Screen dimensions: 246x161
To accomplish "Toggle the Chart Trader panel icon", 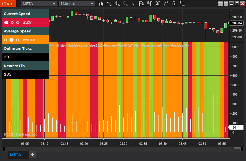I will click(150, 4).
